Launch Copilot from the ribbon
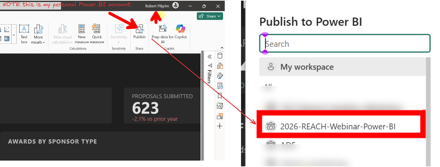This screenshot has height=167, width=440. coord(181,32)
